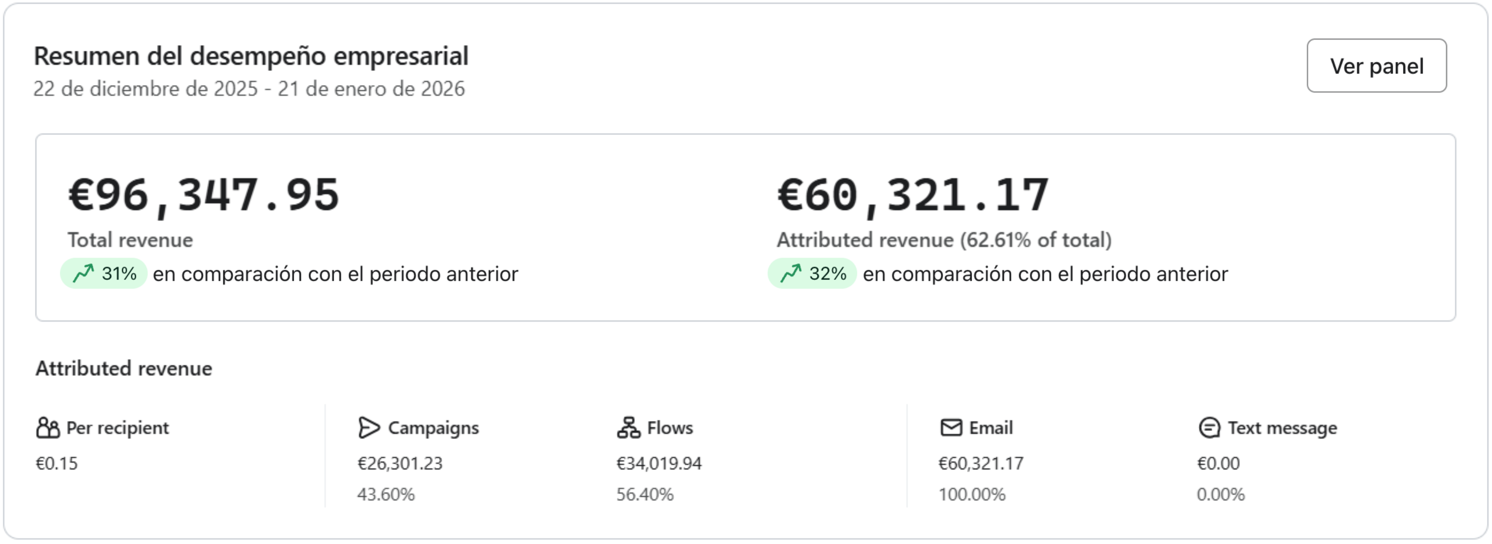Click the Flows revenue value €34,019.94
Image resolution: width=1492 pixels, height=544 pixels.
[659, 464]
